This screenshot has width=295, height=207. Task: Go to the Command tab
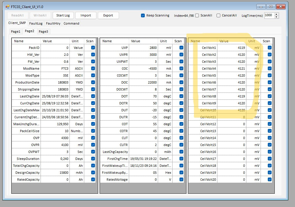pos(71,23)
